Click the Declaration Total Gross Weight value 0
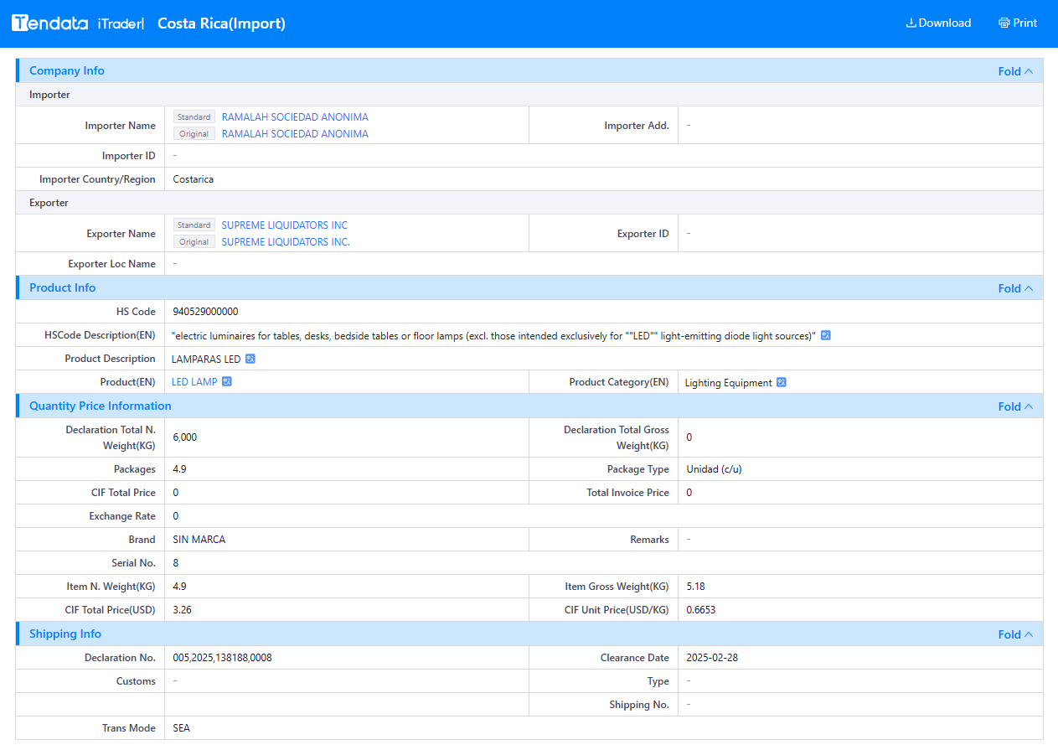Viewport: 1058px width, 750px height. [x=689, y=437]
